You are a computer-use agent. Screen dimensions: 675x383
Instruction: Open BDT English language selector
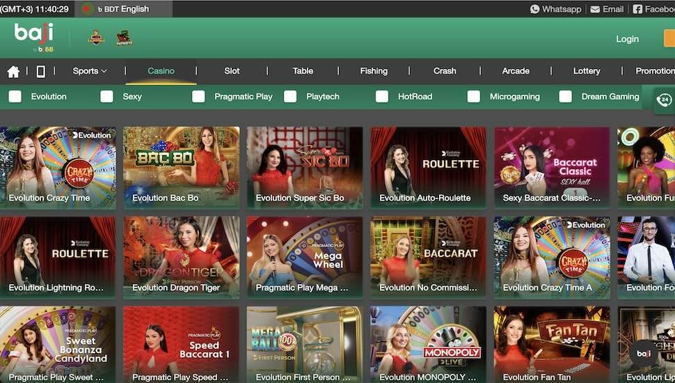click(123, 8)
